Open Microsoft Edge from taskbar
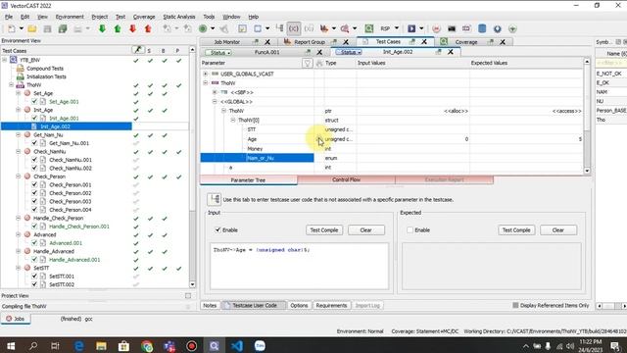Viewport: 627px width, 353px height. click(x=78, y=345)
